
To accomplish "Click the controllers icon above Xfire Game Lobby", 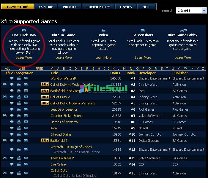I will (183, 30).
